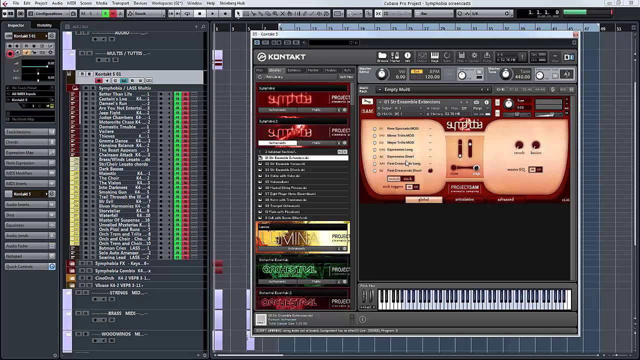The image size is (640, 360).
Task: Click the Output mixer icon in Kontakt
Action: pos(422,56)
